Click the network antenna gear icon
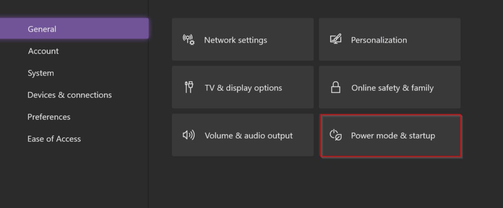 click(x=189, y=40)
